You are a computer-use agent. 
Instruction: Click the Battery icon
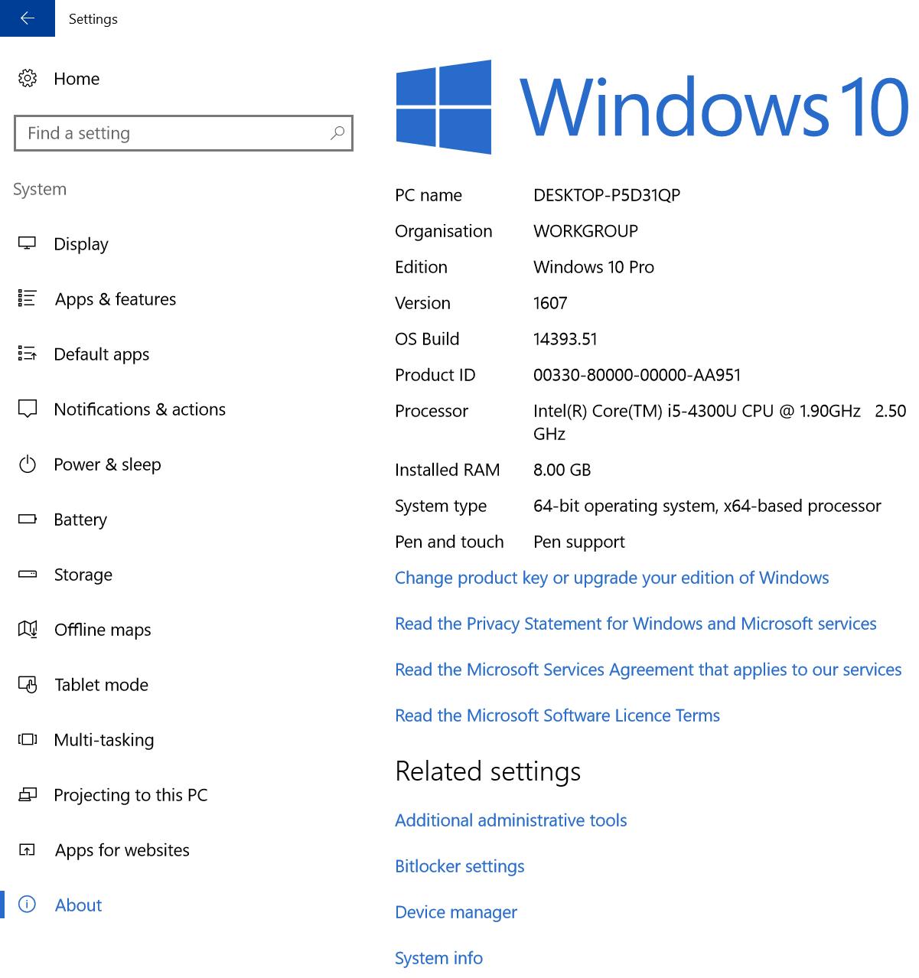pos(28,519)
